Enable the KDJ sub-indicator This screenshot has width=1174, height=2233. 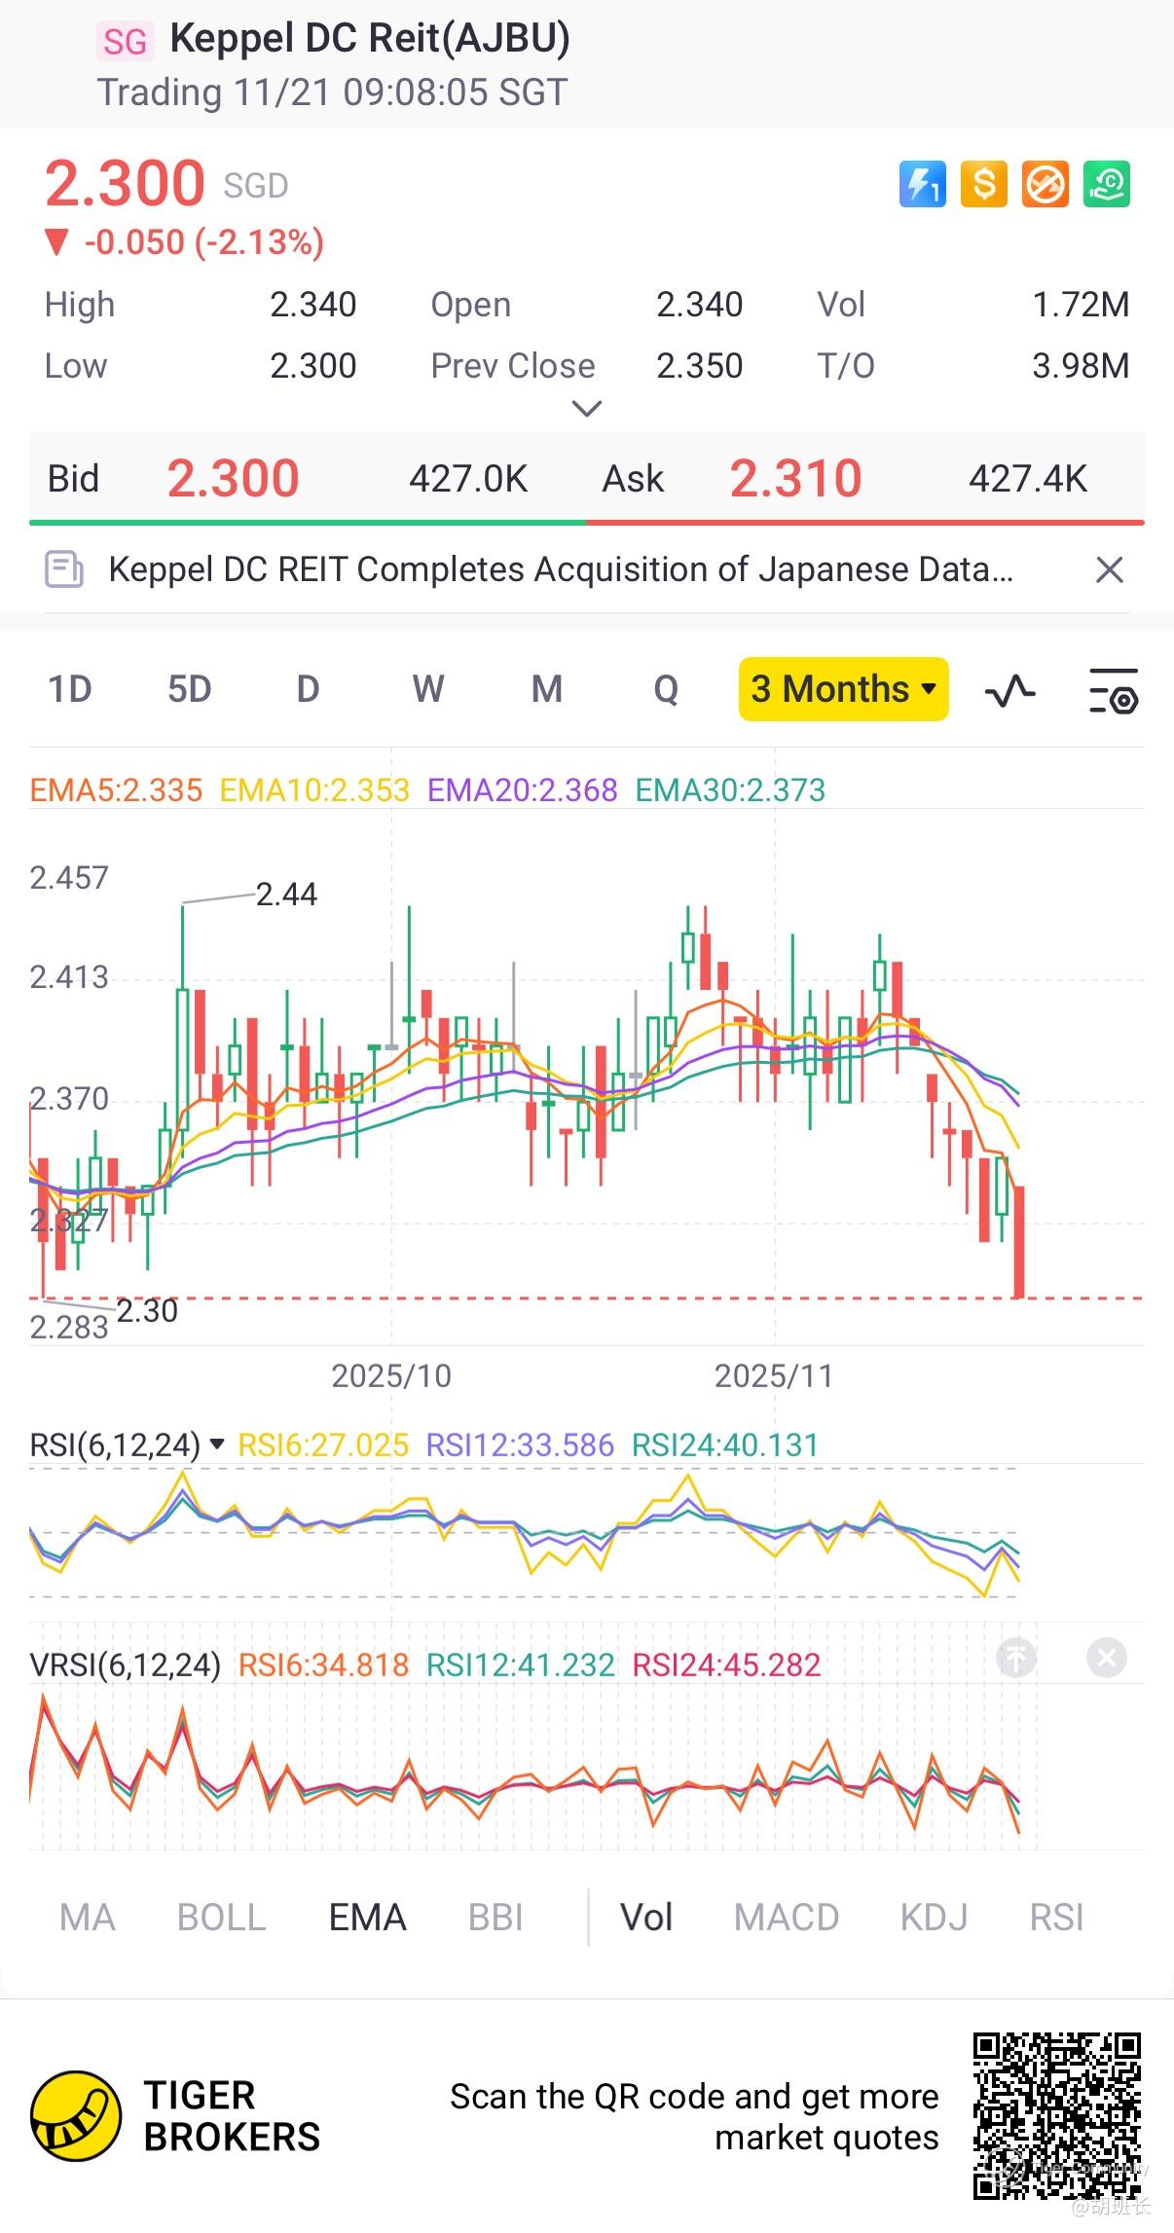click(x=935, y=1918)
